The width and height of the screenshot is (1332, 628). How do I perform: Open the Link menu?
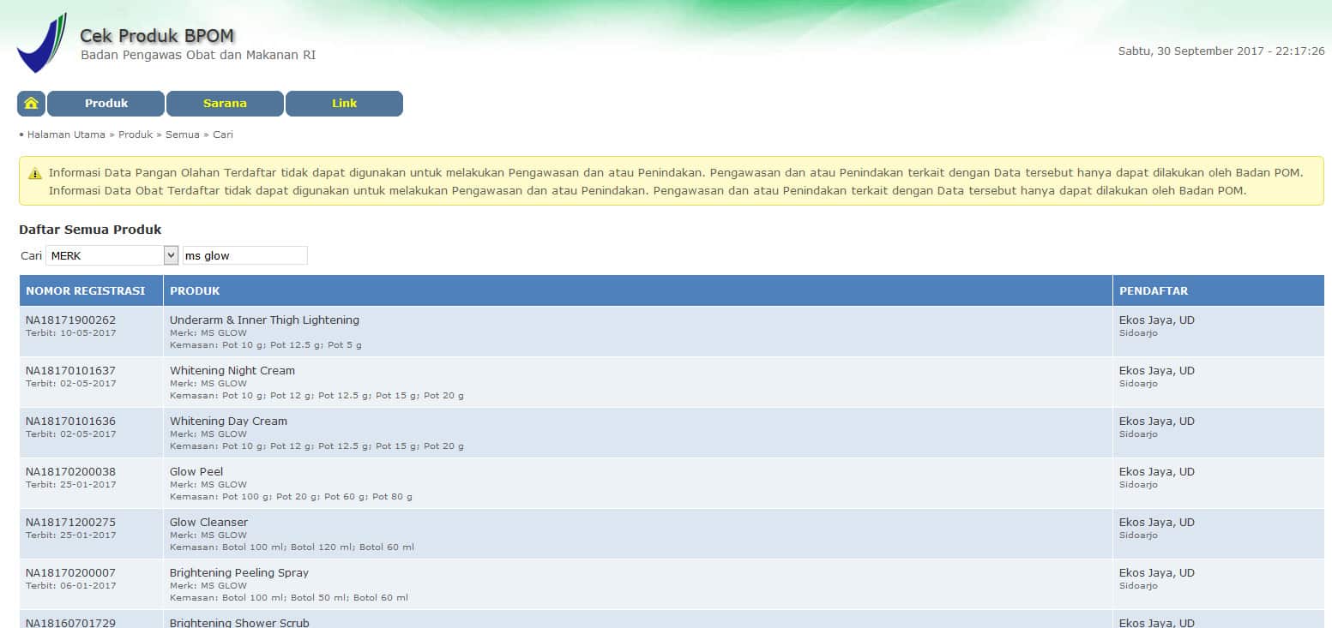pos(344,104)
